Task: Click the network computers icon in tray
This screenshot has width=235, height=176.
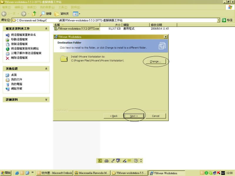Action: coord(215,173)
